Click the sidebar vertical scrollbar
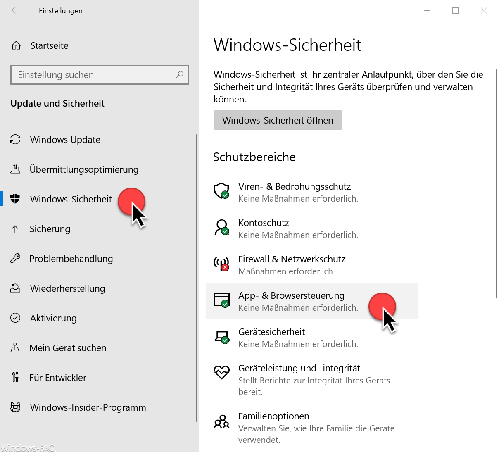This screenshot has height=452, width=499. pyautogui.click(x=197, y=278)
